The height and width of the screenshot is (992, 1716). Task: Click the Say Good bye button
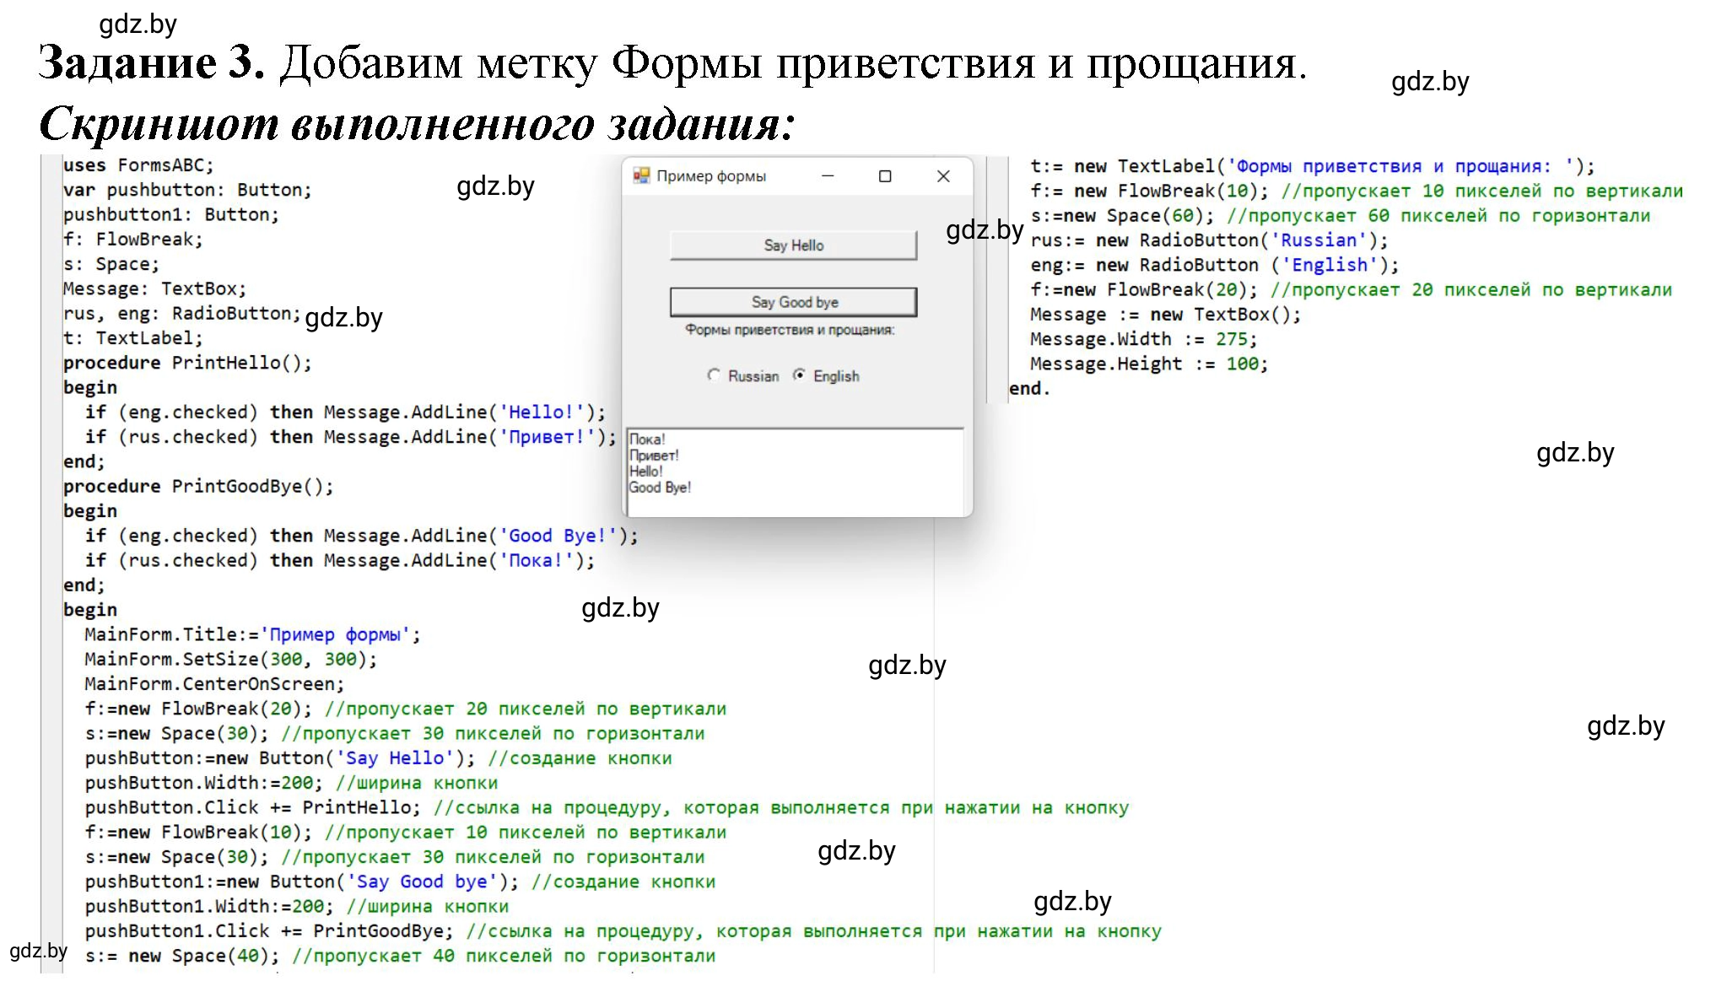(793, 302)
